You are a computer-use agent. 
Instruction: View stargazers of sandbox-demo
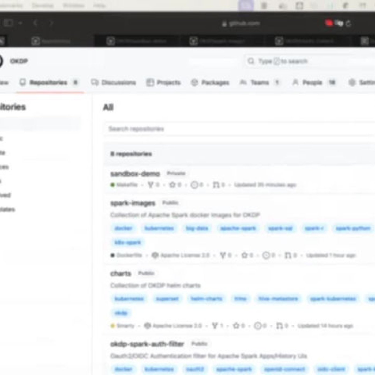coord(175,185)
